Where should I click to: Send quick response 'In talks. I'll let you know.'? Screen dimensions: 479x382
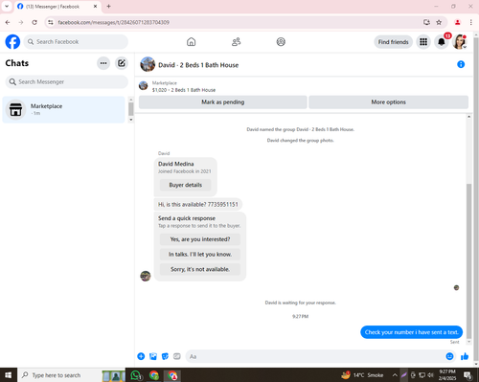200,255
